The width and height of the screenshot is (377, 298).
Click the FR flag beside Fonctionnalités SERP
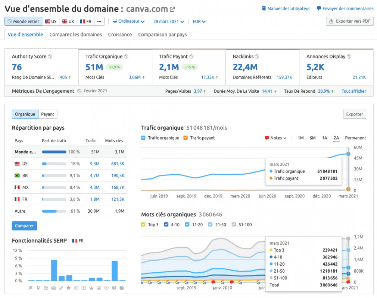[75, 241]
